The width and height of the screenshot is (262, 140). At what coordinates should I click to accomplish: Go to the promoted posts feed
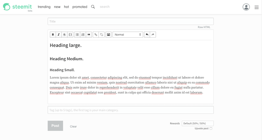click(80, 7)
